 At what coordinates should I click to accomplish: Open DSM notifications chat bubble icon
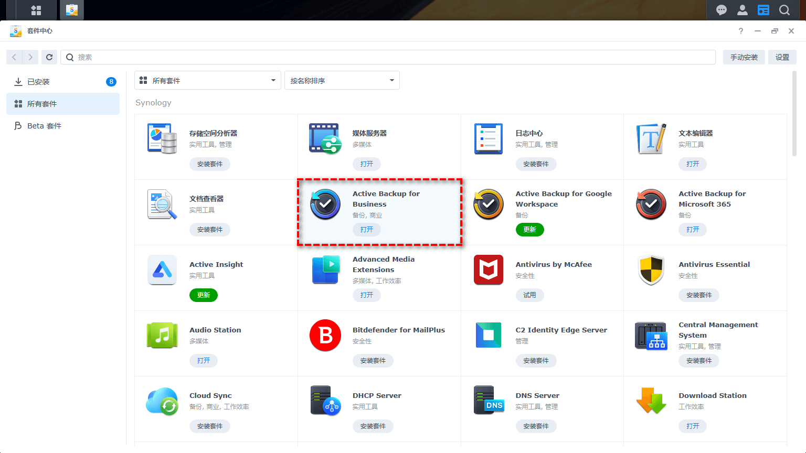pos(721,10)
